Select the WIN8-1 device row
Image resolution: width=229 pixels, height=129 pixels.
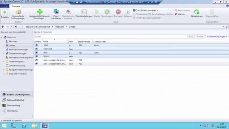[131, 56]
